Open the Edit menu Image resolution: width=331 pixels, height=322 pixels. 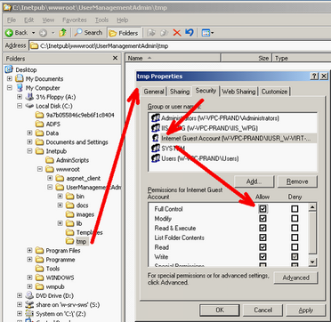pos(28,20)
